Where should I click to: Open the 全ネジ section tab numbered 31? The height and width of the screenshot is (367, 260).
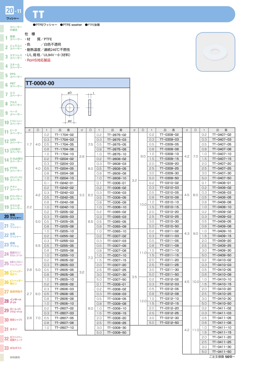coord(13,329)
